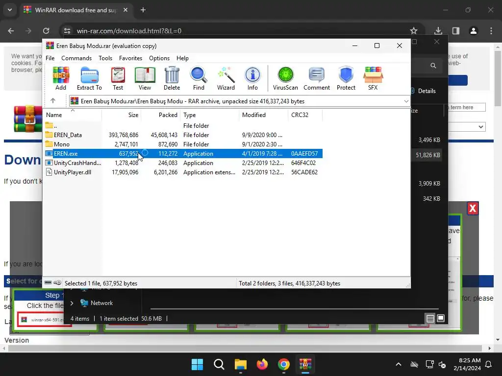The image size is (502, 376).
Task: Sort by the Name column header
Action: (x=73, y=115)
